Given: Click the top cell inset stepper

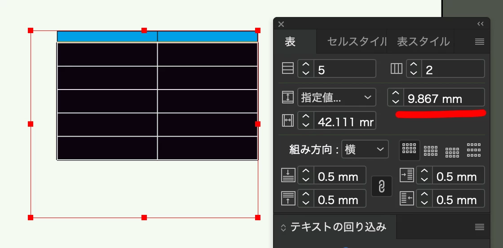Looking at the screenshot, I should point(306,175).
